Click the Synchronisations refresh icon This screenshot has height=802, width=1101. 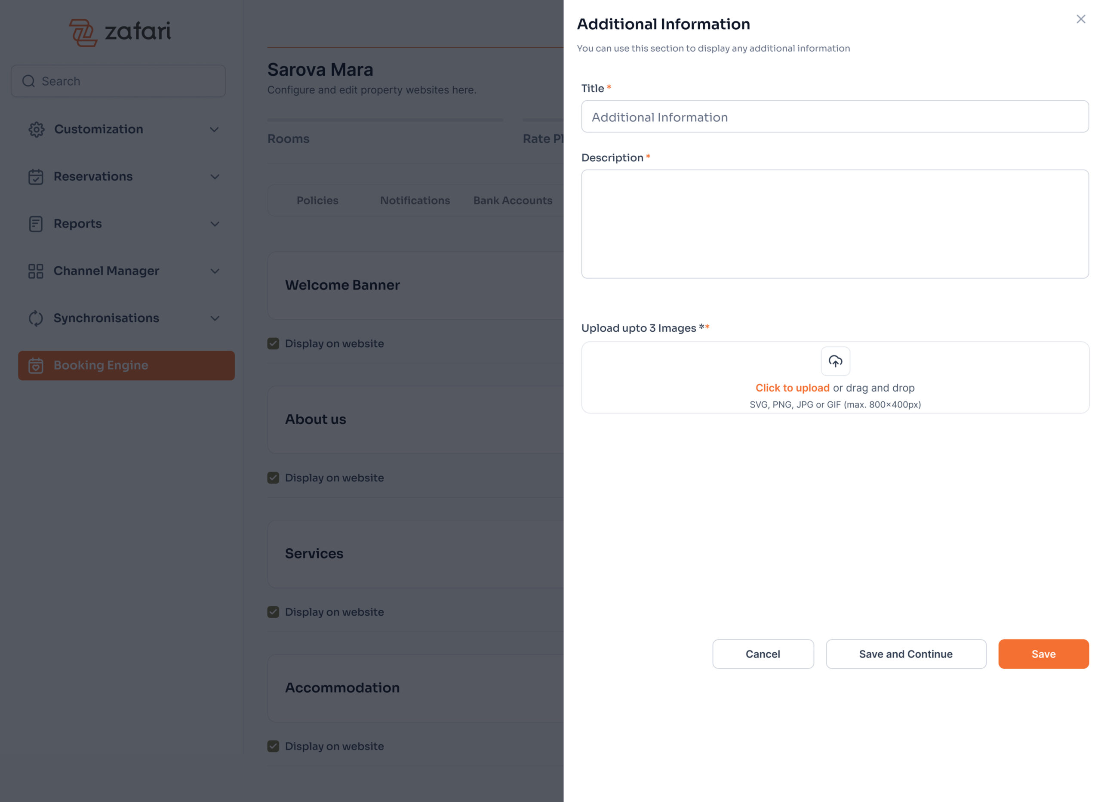coord(35,318)
